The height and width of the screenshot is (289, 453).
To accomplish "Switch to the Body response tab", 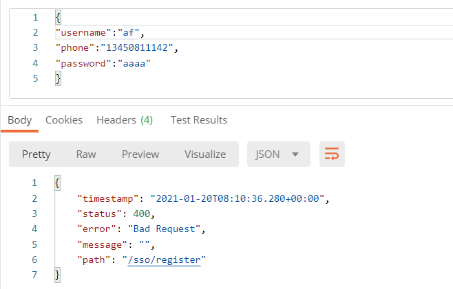I will 20,120.
